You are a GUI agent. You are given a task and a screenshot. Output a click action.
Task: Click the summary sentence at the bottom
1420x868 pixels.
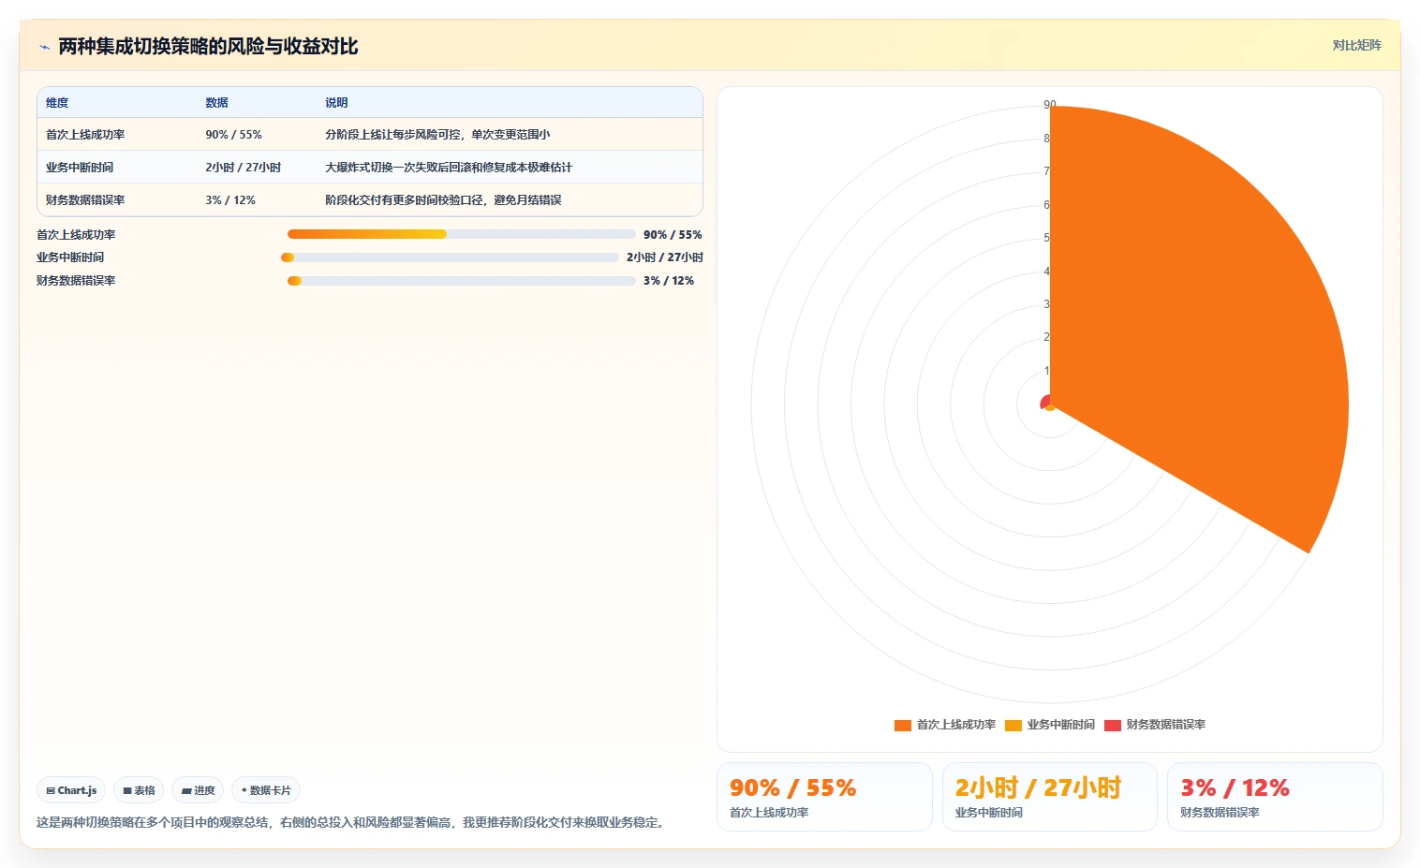pos(350,822)
